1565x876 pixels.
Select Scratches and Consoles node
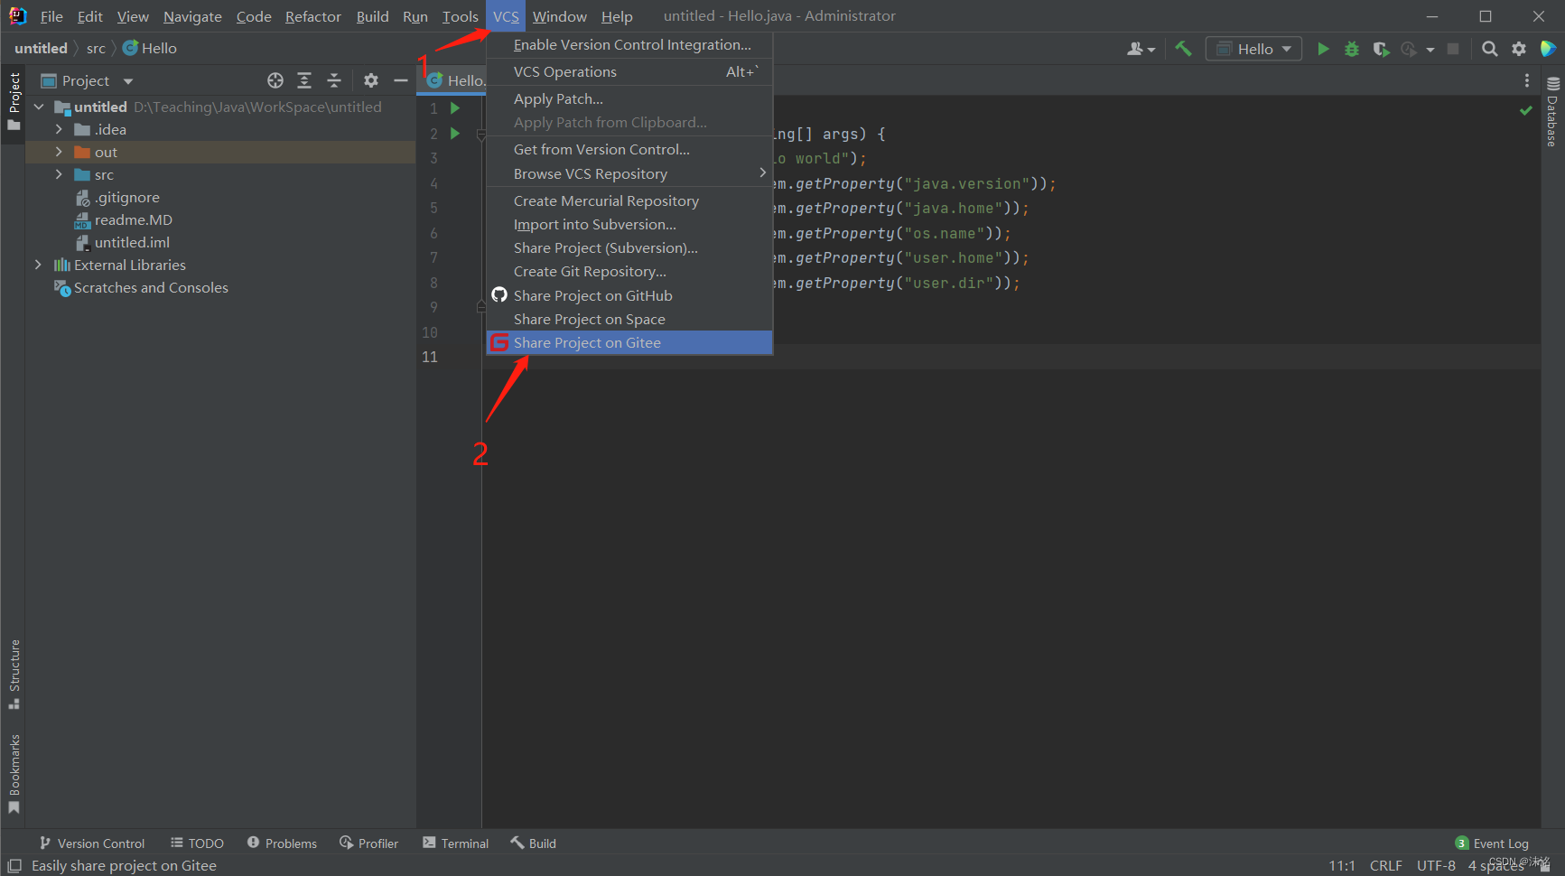tap(151, 287)
